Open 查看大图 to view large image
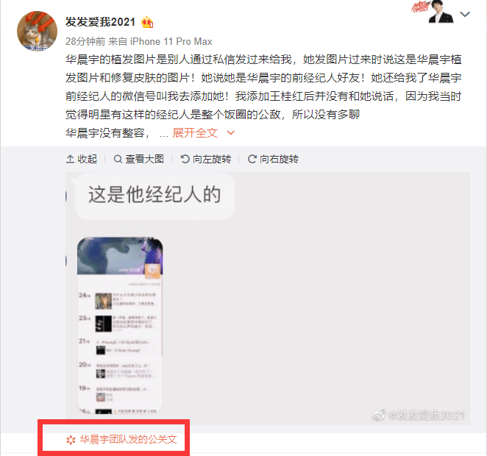 (138, 159)
